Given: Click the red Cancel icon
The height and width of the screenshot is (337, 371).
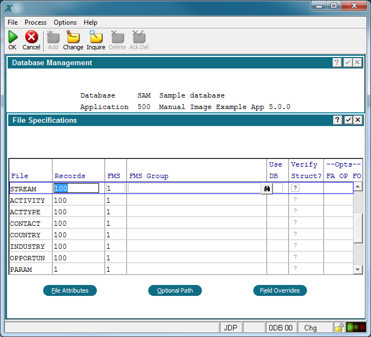Looking at the screenshot, I should (32, 37).
